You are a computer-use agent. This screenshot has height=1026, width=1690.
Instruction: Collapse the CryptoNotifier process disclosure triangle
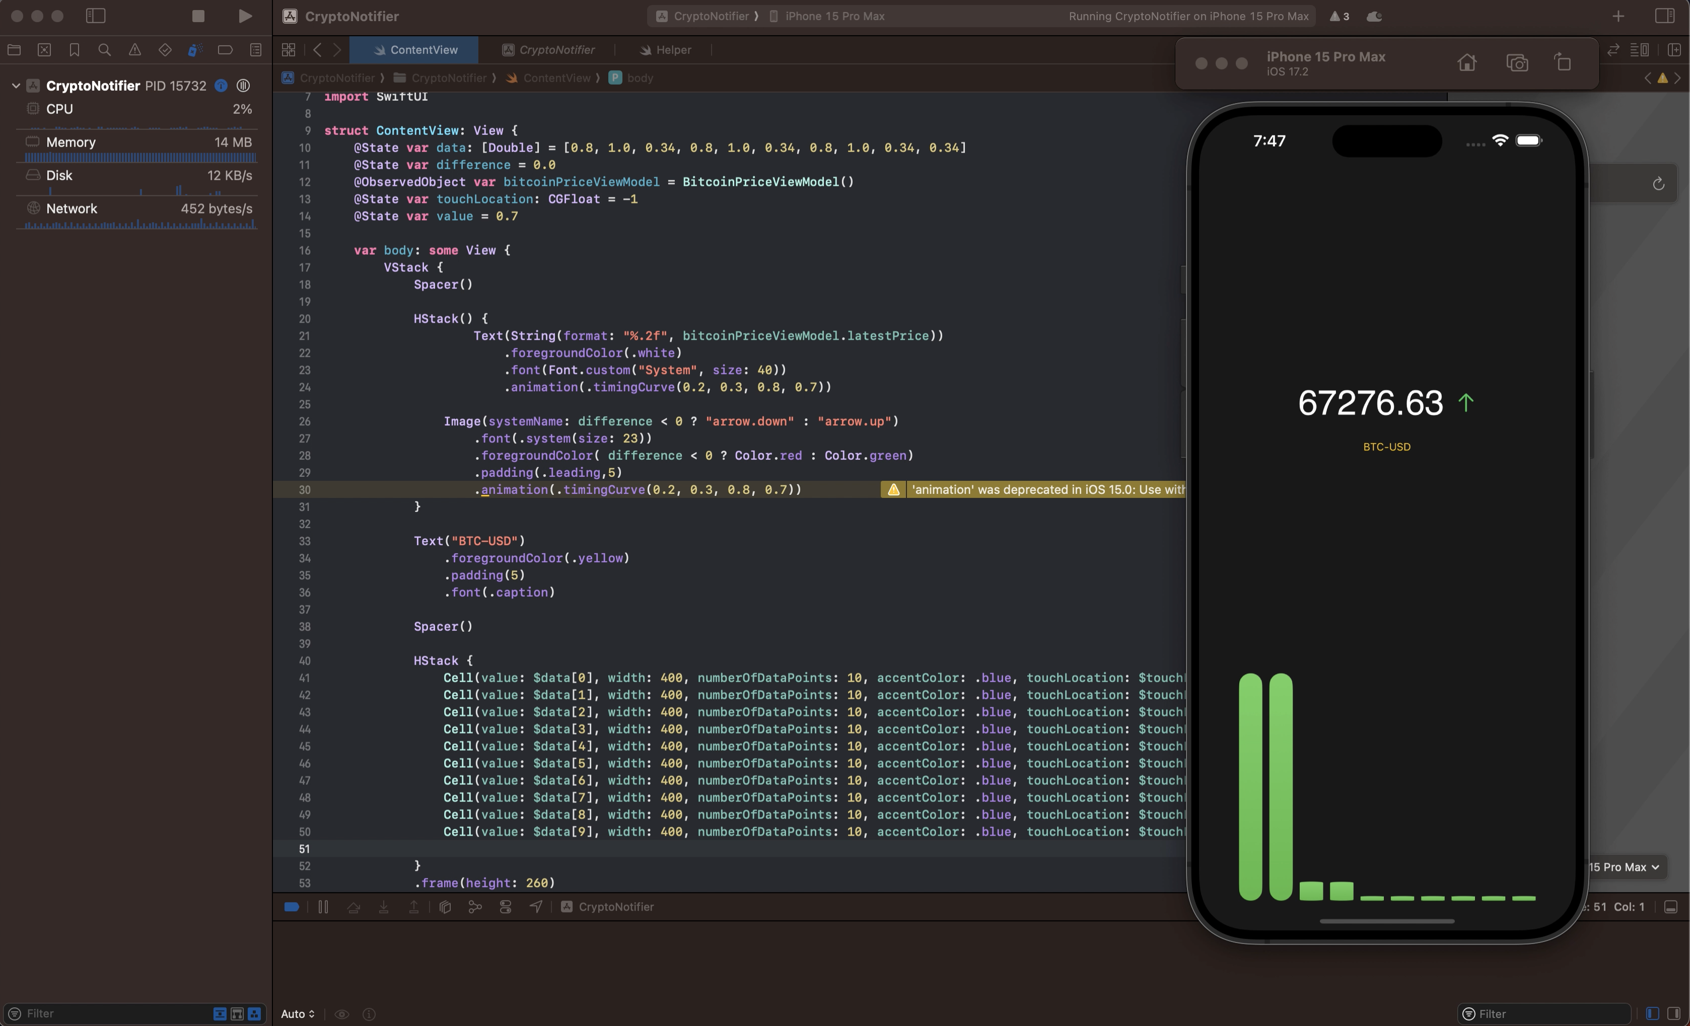coord(16,86)
